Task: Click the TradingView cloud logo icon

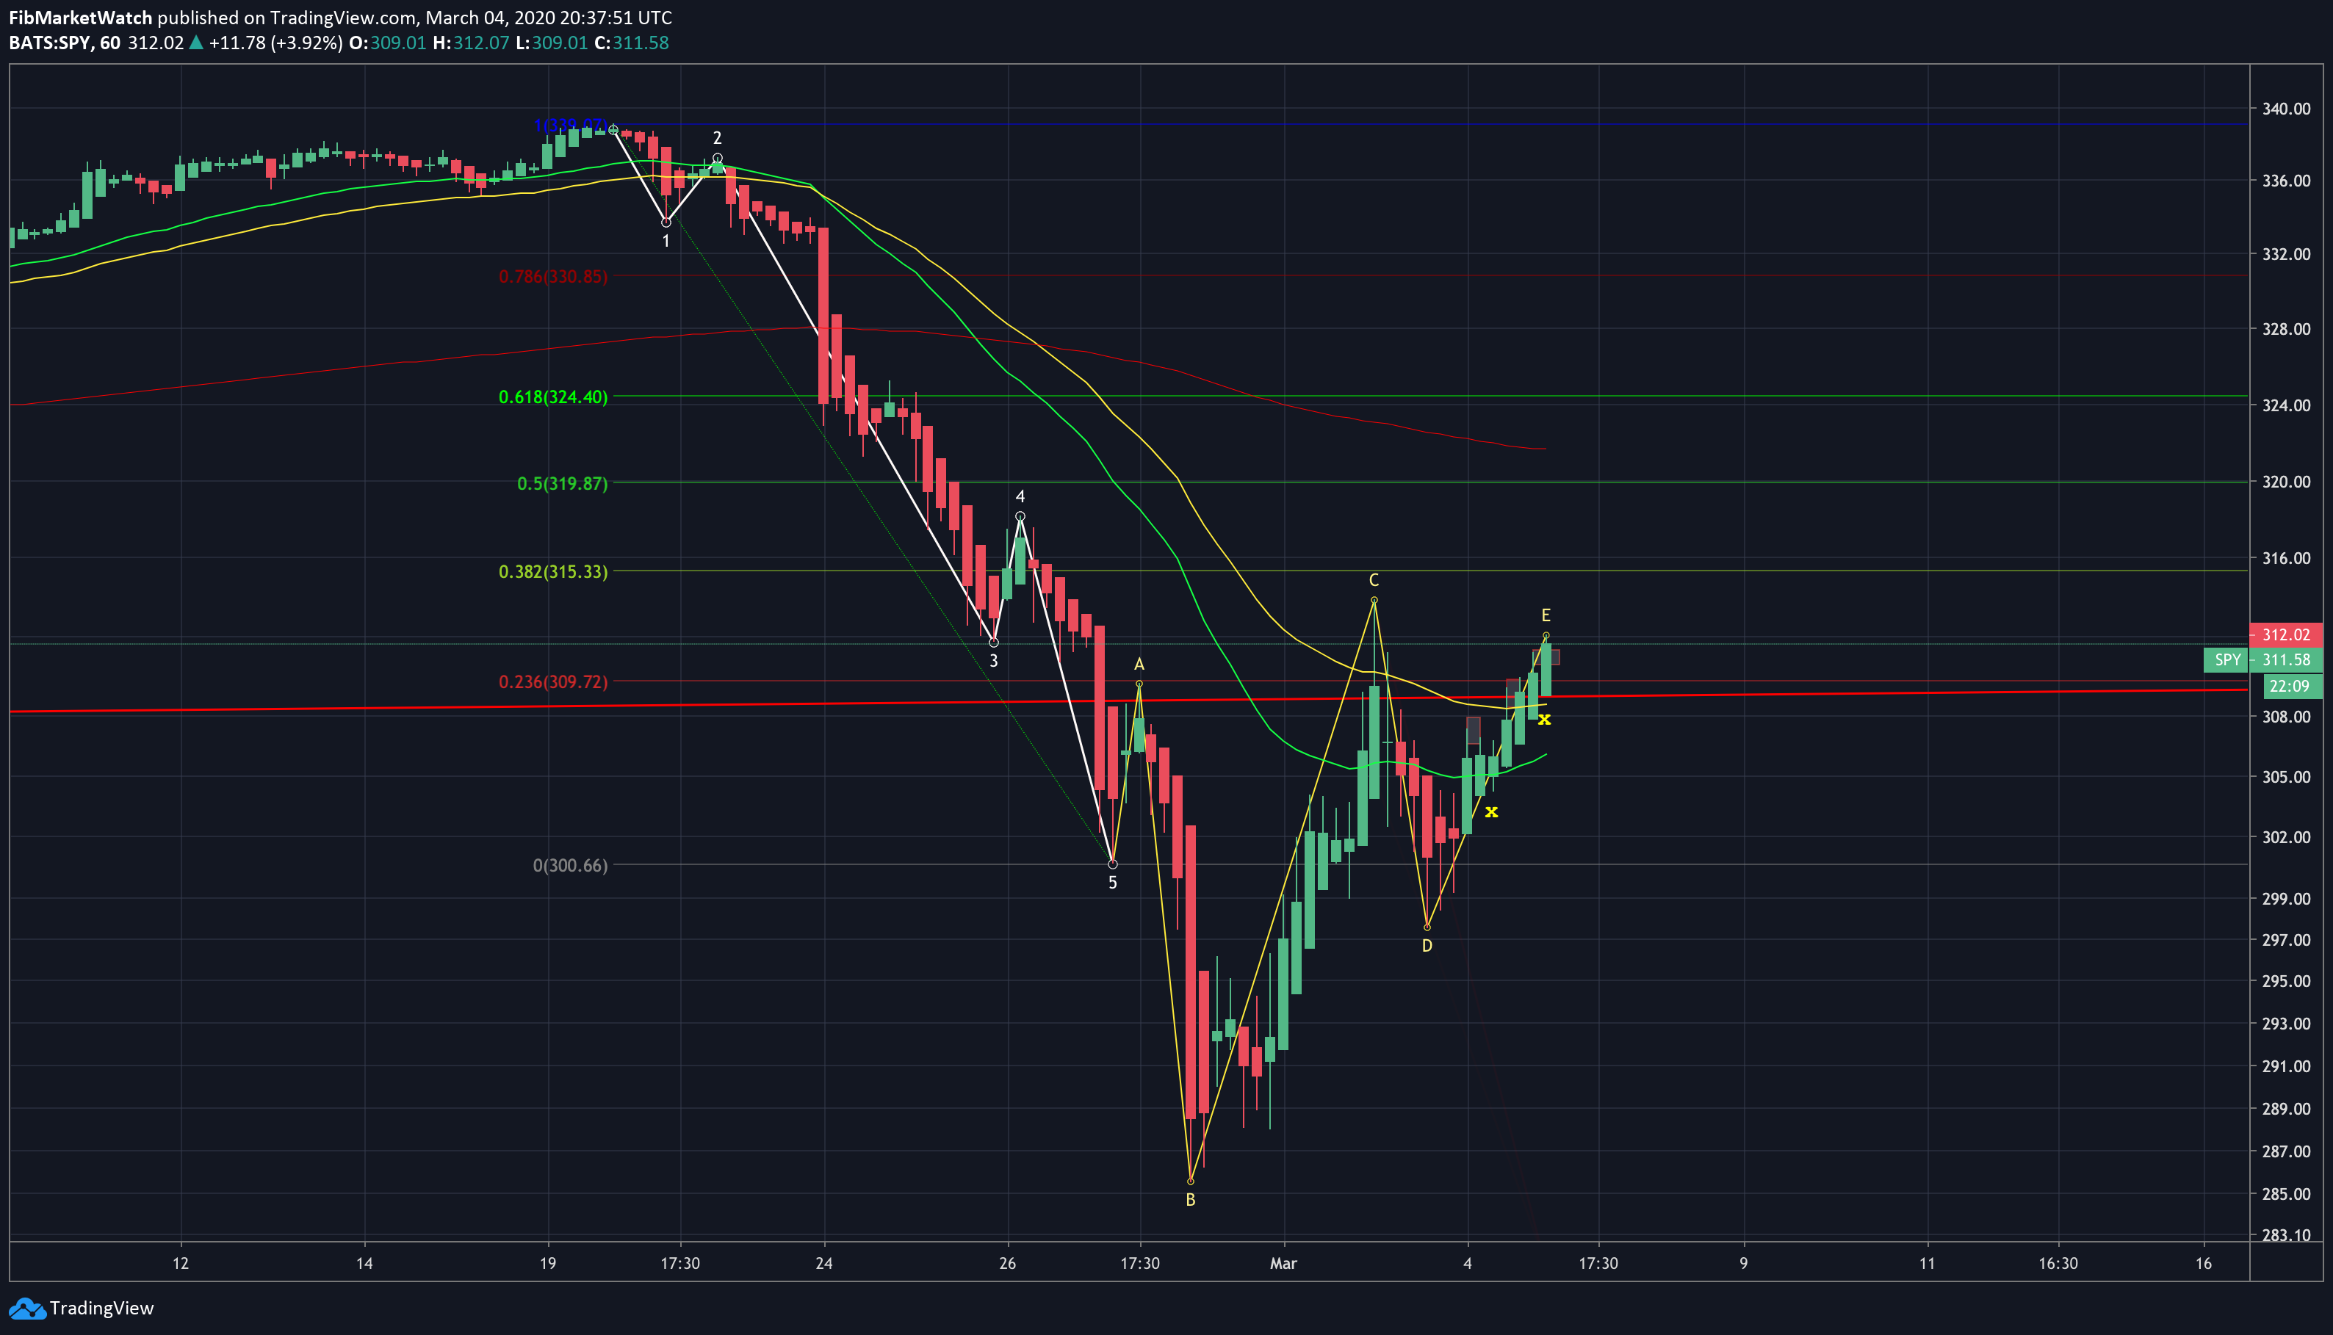Action: coord(26,1309)
